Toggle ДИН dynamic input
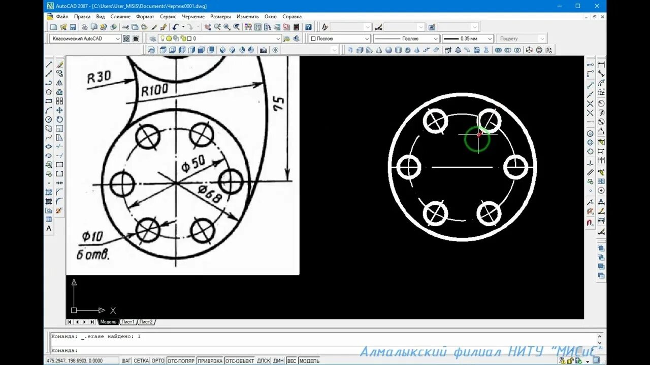Screen dimensions: 650x365 point(278,361)
